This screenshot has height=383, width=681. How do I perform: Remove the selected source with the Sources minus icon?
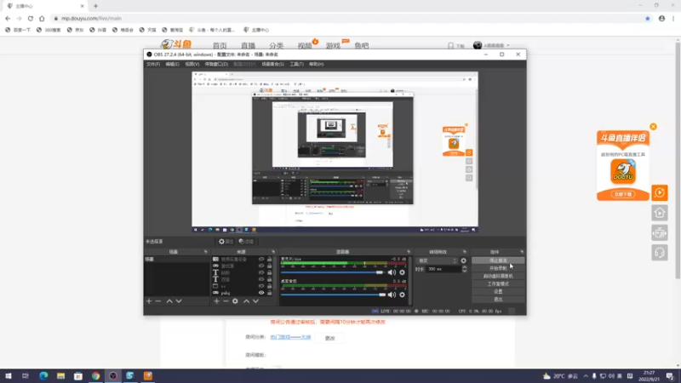(226, 301)
